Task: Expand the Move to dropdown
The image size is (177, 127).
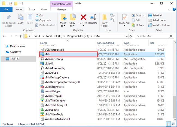Action: click(63, 26)
